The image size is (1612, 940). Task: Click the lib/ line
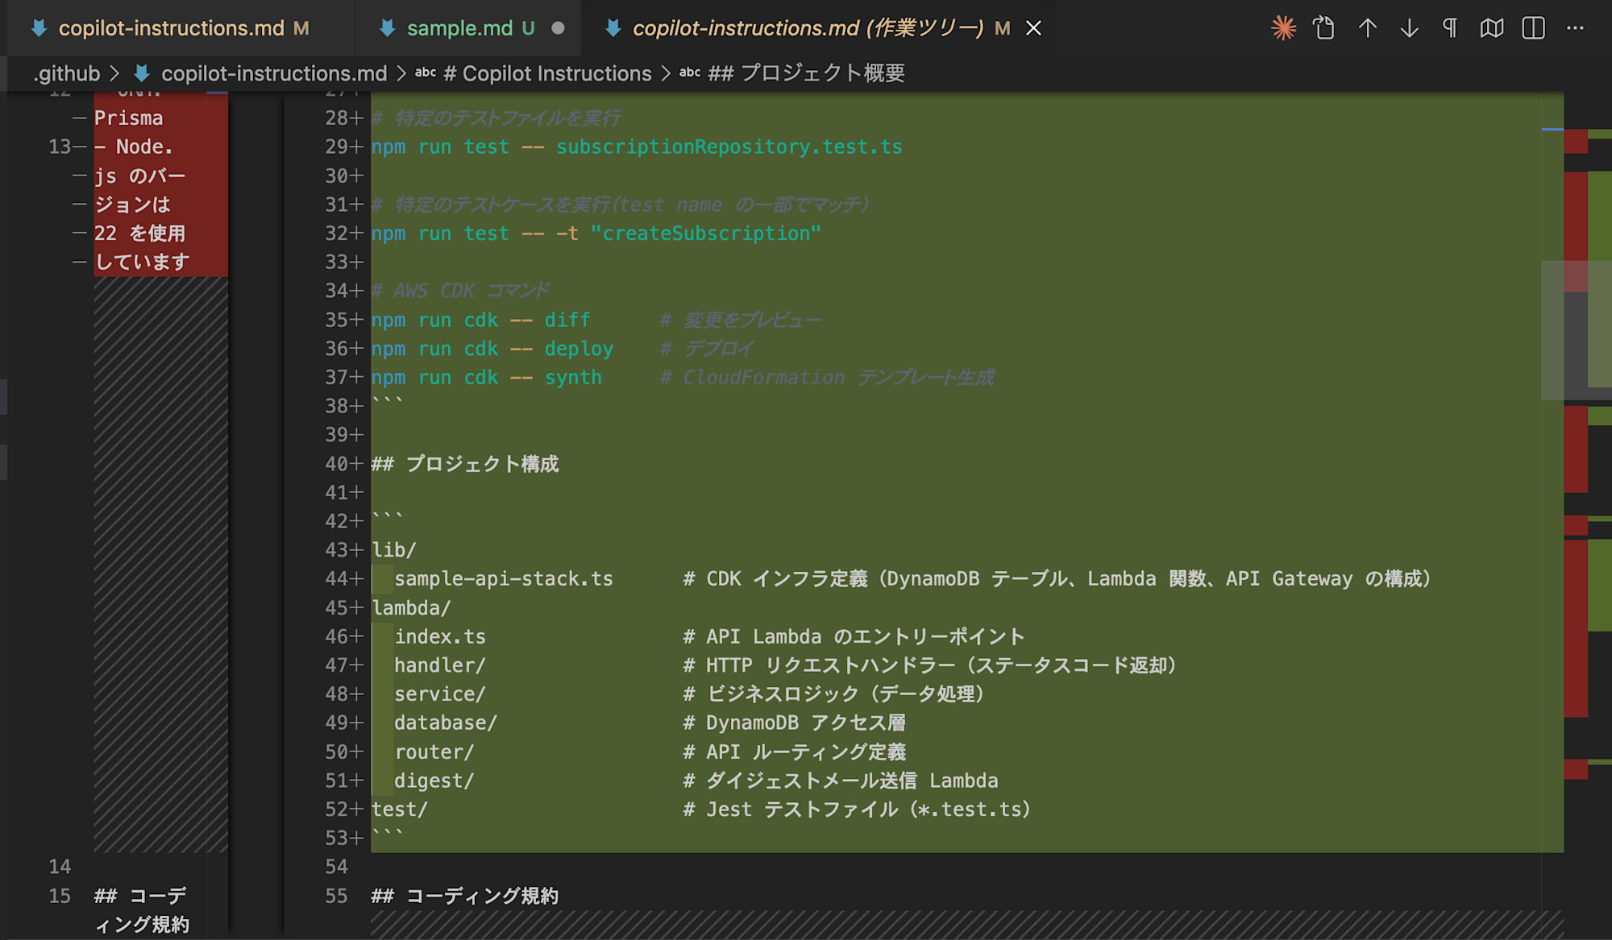(x=393, y=550)
